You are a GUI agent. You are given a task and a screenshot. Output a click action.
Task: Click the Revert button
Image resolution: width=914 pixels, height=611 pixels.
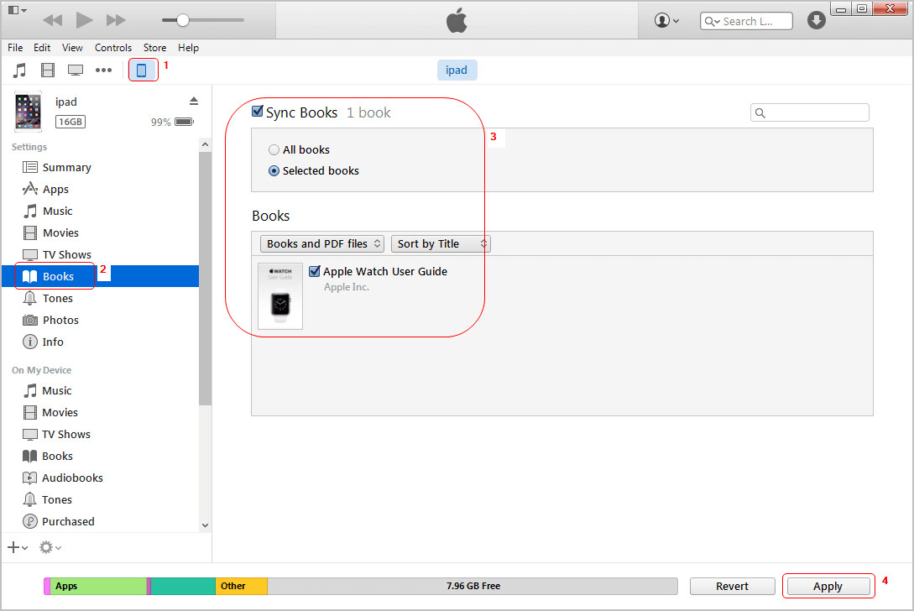[x=732, y=586]
